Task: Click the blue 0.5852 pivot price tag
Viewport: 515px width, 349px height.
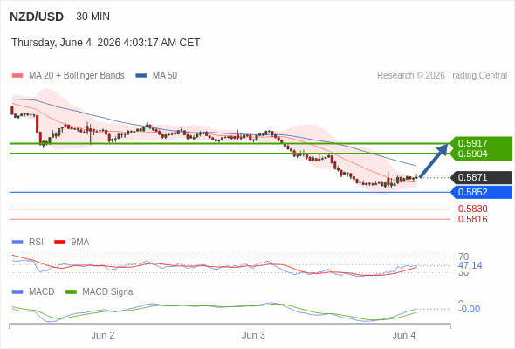Action: pyautogui.click(x=481, y=192)
